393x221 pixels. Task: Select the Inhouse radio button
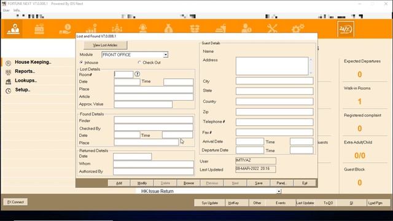(81, 63)
